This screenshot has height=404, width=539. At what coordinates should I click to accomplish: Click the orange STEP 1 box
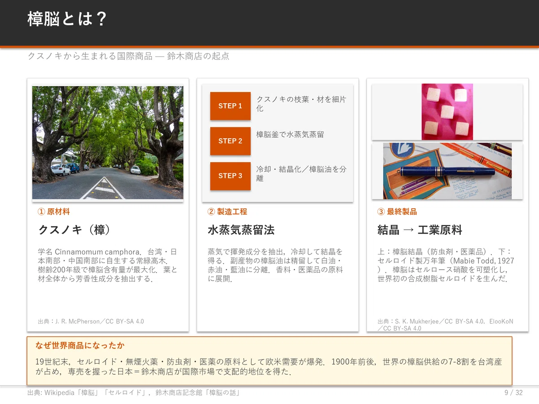(x=230, y=106)
